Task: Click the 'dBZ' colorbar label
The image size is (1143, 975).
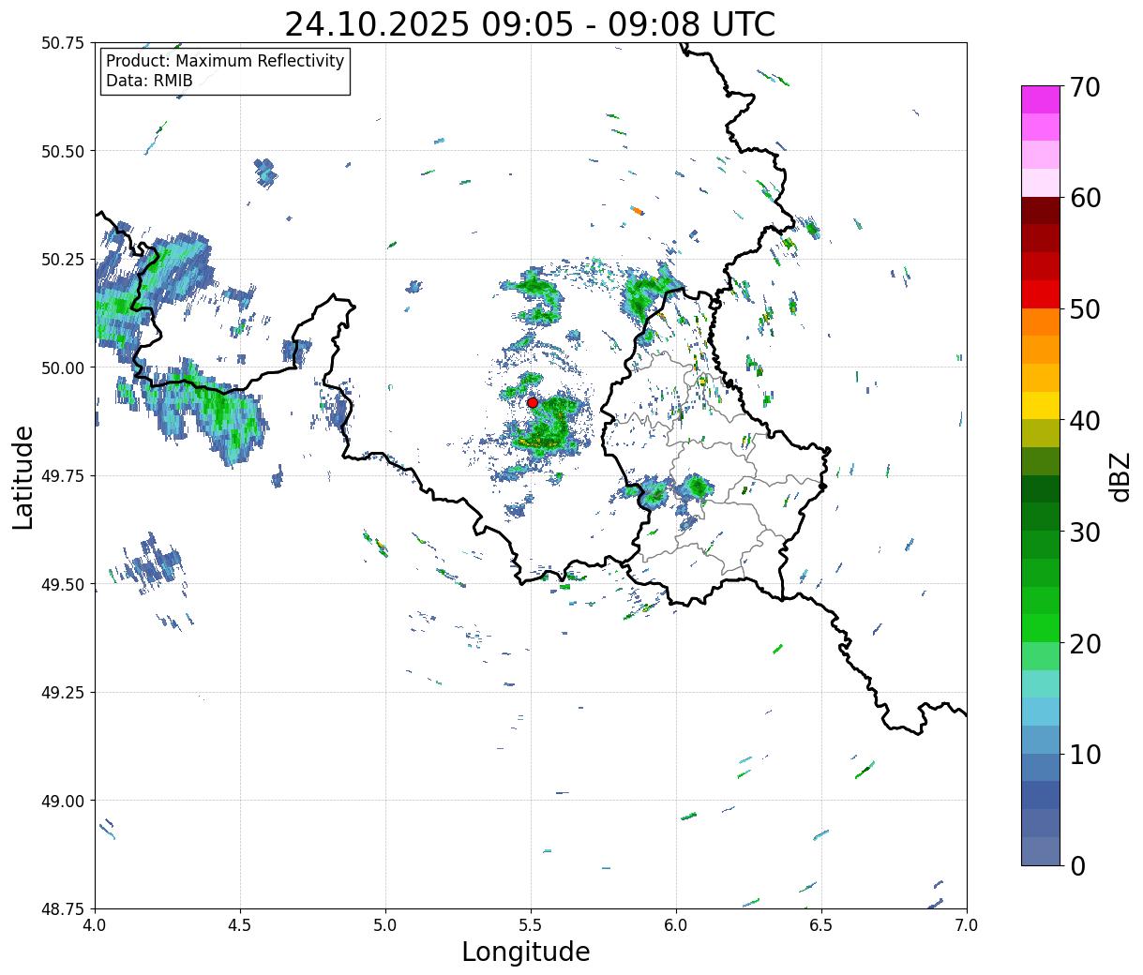Action: (x=1120, y=476)
